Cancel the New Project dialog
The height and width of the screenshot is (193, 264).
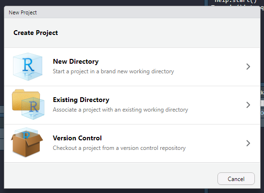(x=236, y=179)
